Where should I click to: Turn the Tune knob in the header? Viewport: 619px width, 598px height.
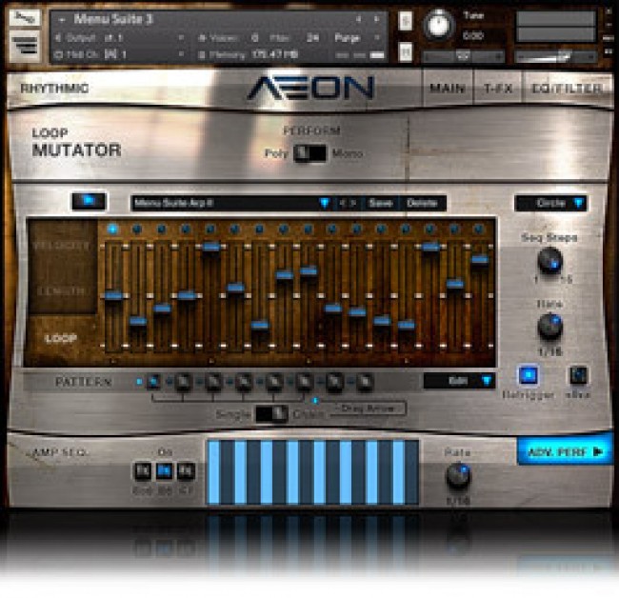439,25
